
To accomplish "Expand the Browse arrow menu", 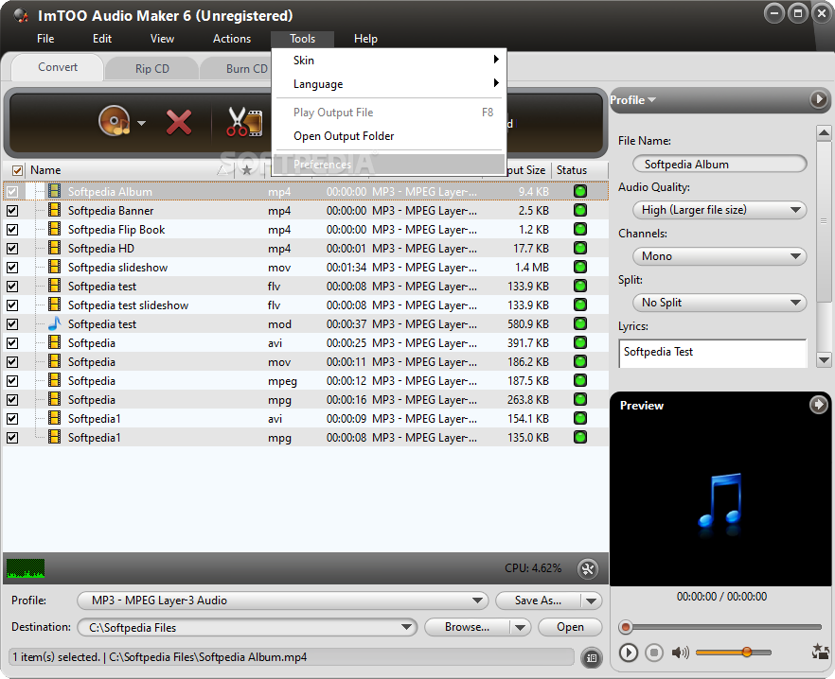I will 521,627.
